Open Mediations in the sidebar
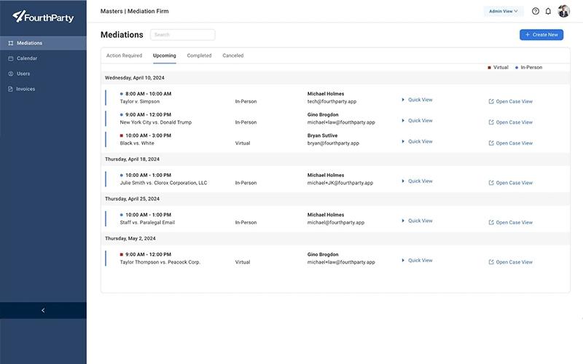The width and height of the screenshot is (583, 364). coord(43,43)
